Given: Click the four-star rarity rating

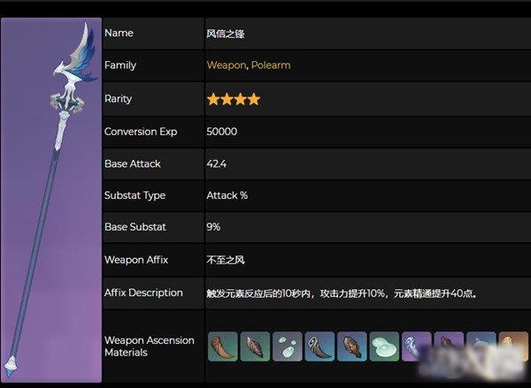Looking at the screenshot, I should (234, 99).
